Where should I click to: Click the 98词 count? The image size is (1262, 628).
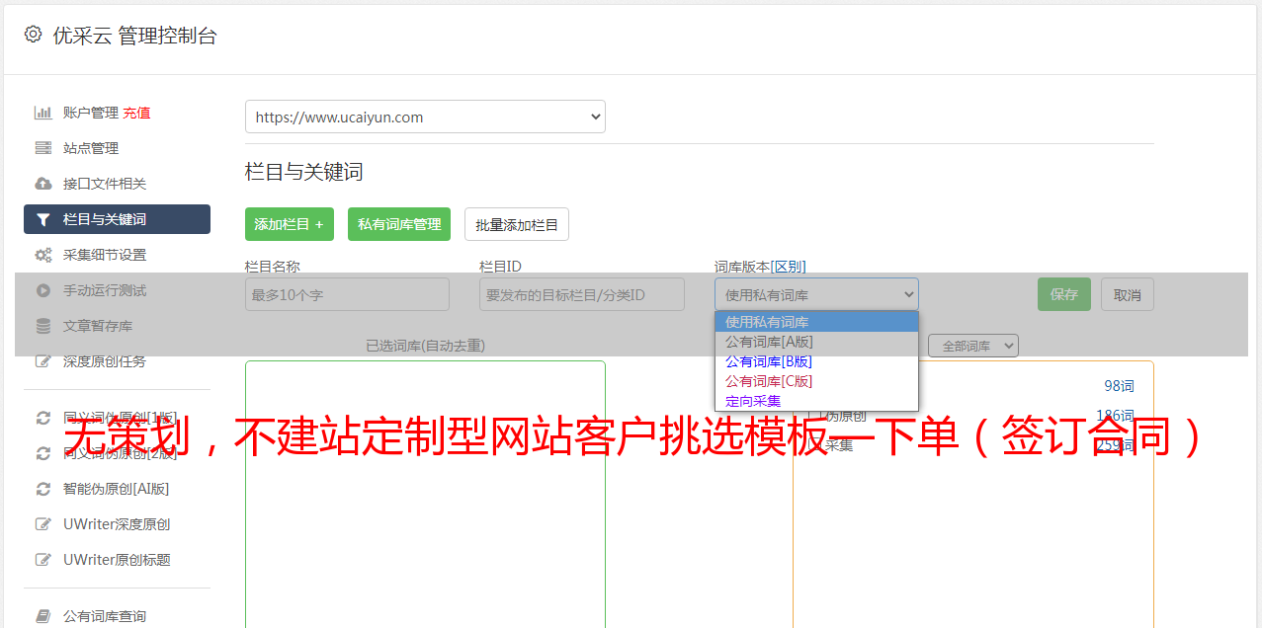coord(1119,386)
